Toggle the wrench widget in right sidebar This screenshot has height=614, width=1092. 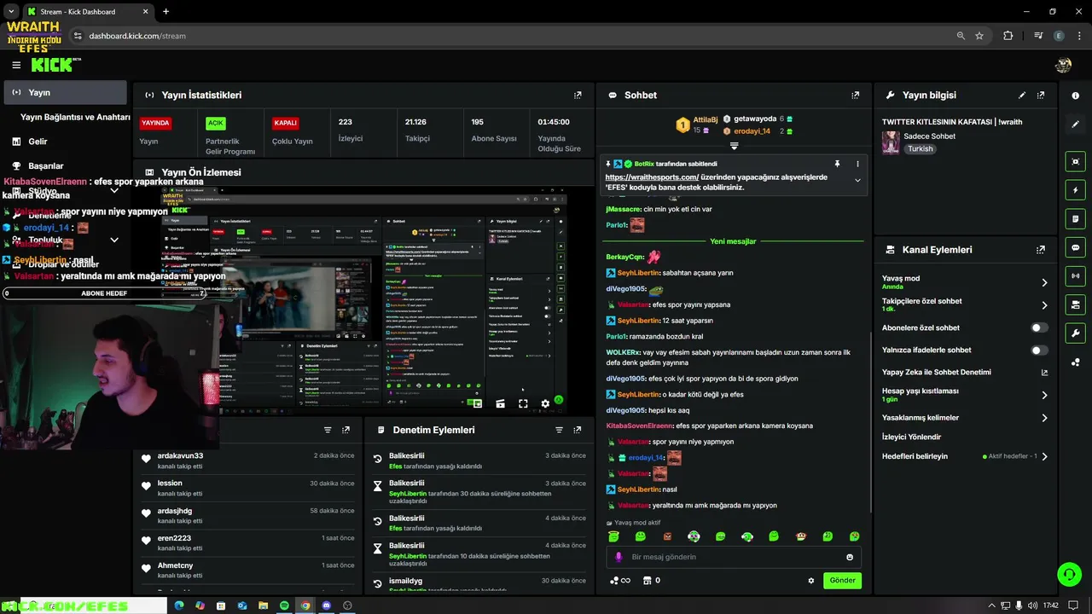click(x=1076, y=333)
